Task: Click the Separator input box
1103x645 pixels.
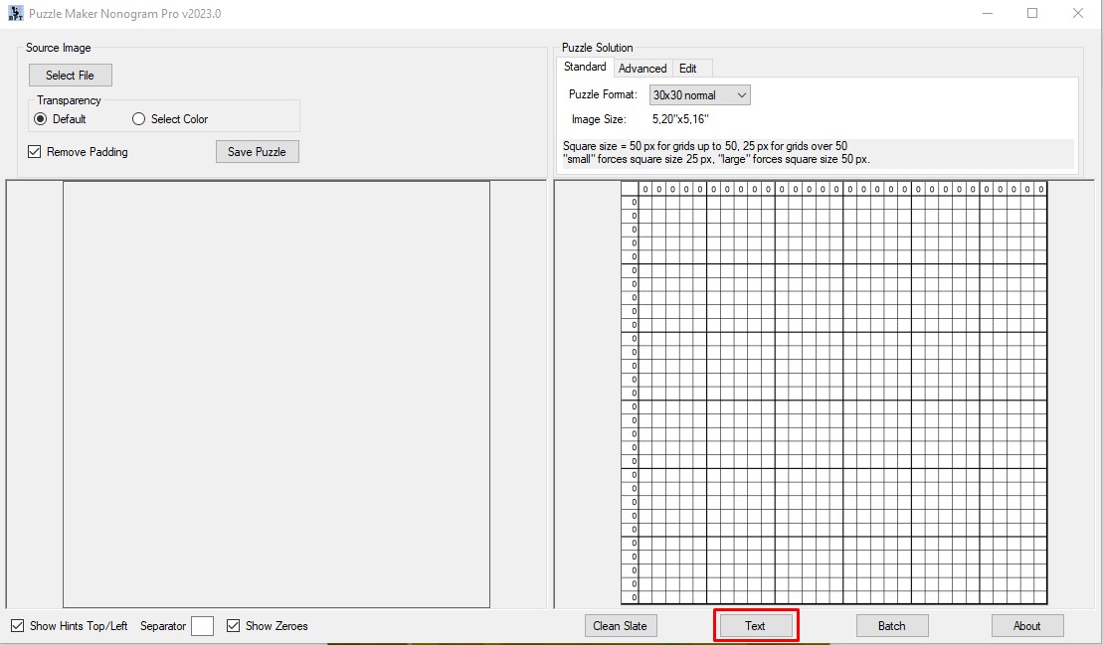Action: 202,626
